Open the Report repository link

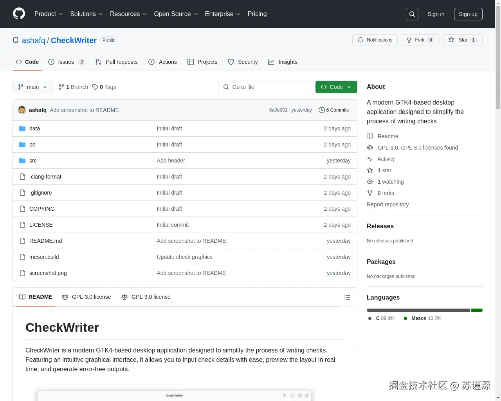[x=387, y=204]
